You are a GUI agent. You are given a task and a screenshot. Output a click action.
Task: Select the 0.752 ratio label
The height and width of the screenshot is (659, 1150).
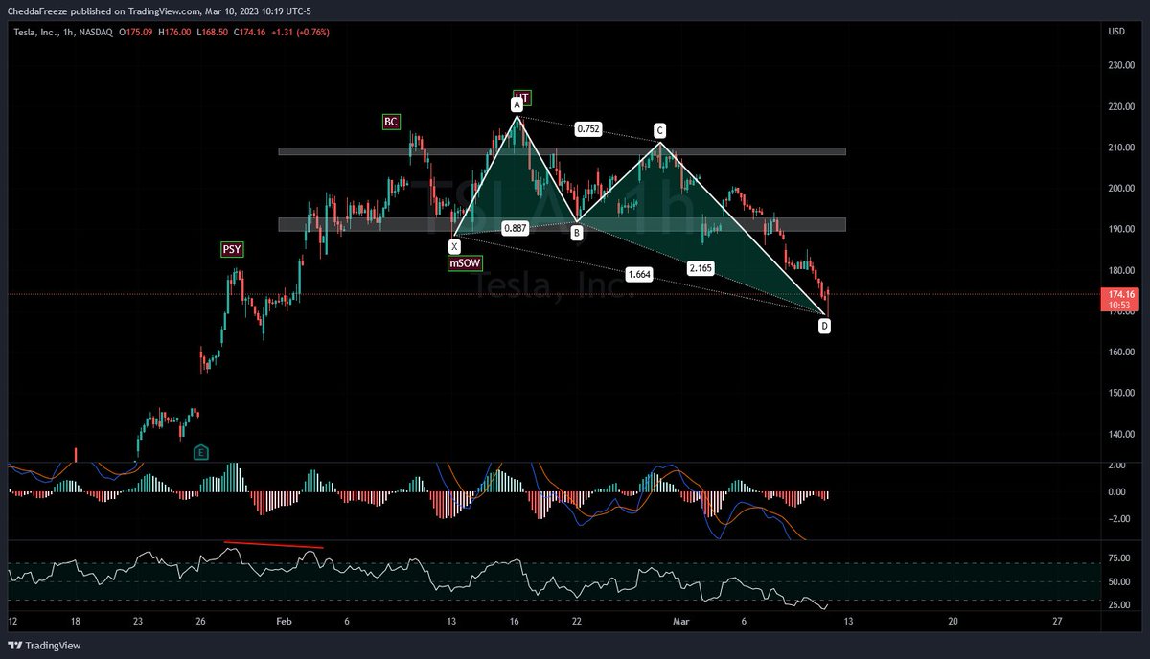588,129
